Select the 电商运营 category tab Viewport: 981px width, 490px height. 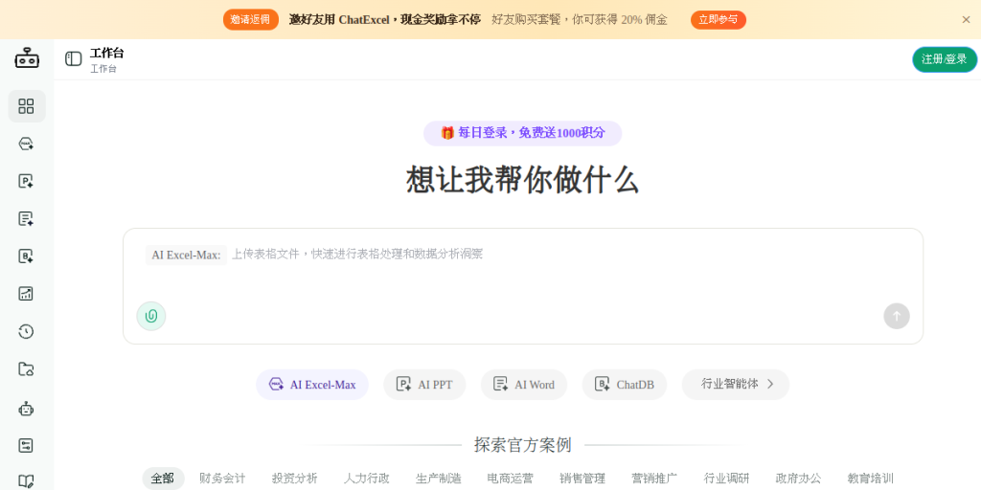(x=511, y=479)
